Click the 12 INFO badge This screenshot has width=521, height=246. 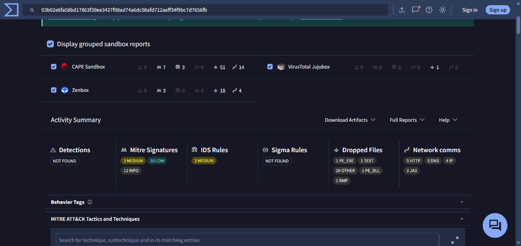131,171
